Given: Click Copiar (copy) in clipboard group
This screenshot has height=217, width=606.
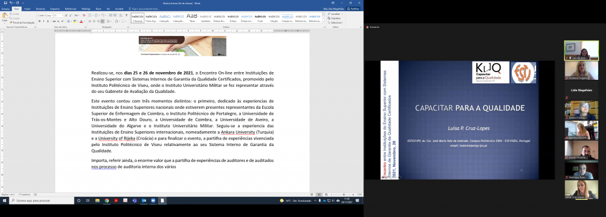Looking at the screenshot, I should [14, 18].
